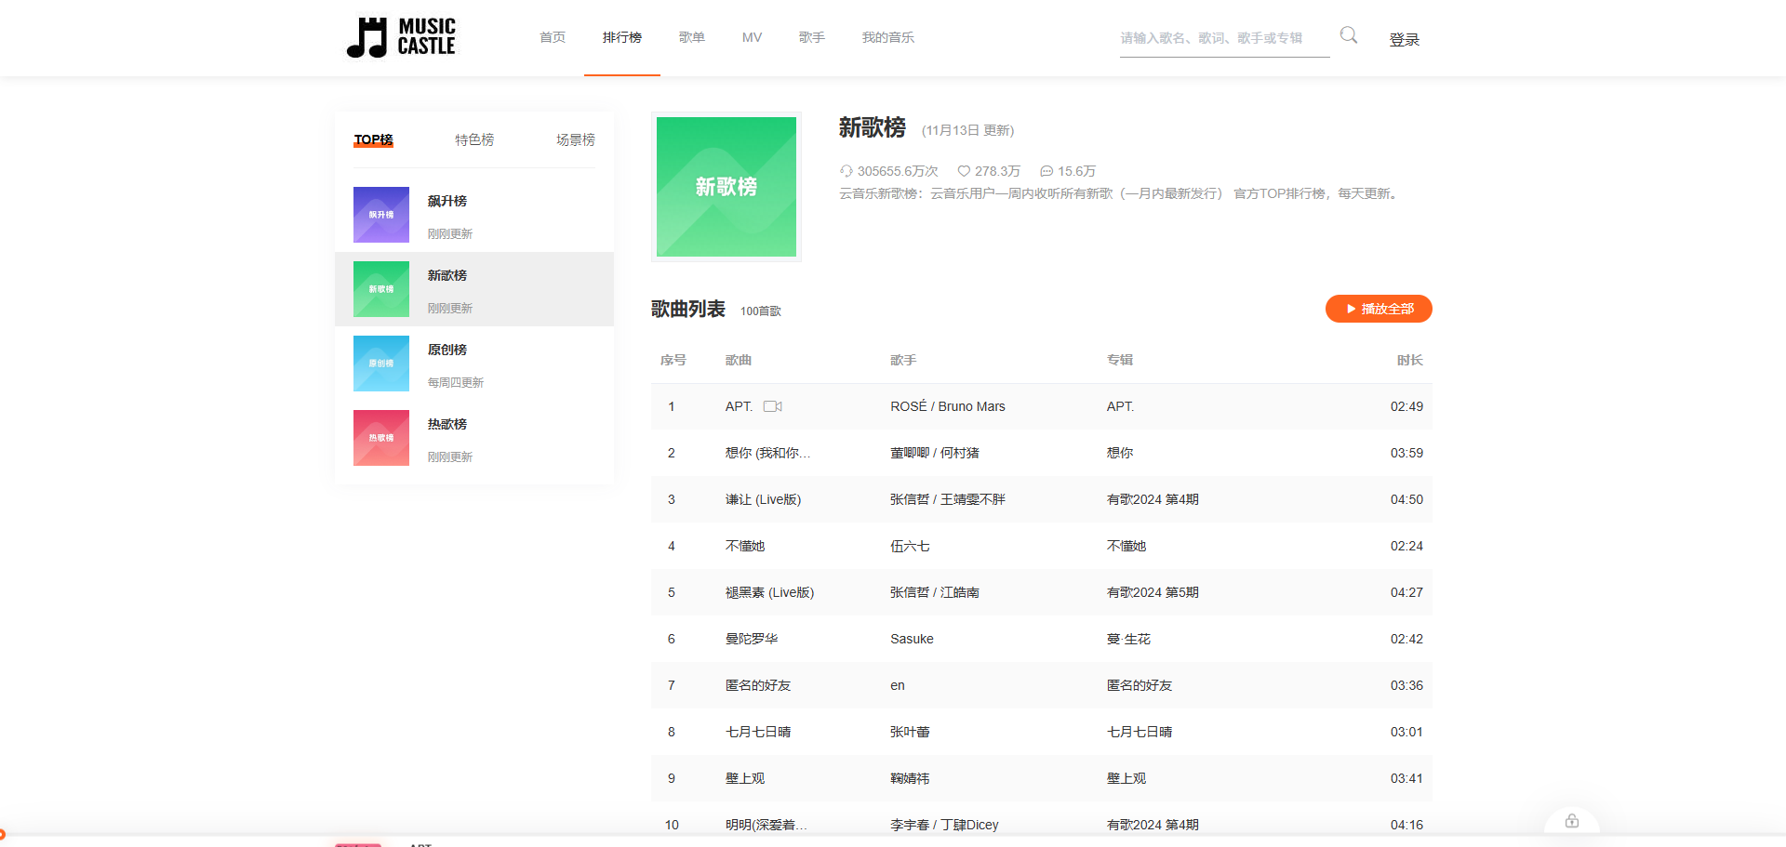This screenshot has height=847, width=1786.
Task: Open song 想你 in row 2
Action: click(x=767, y=453)
